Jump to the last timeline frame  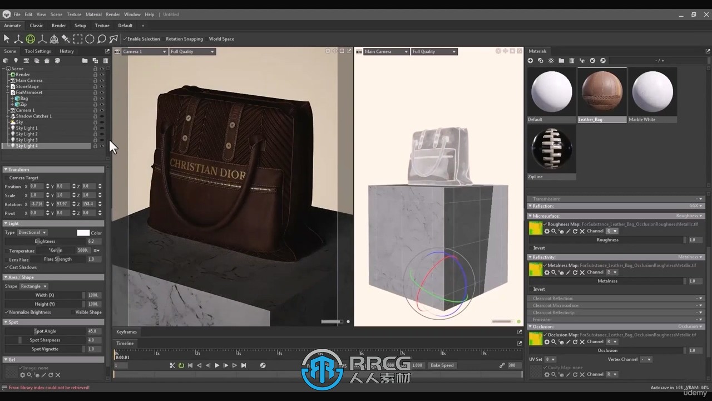click(x=243, y=365)
